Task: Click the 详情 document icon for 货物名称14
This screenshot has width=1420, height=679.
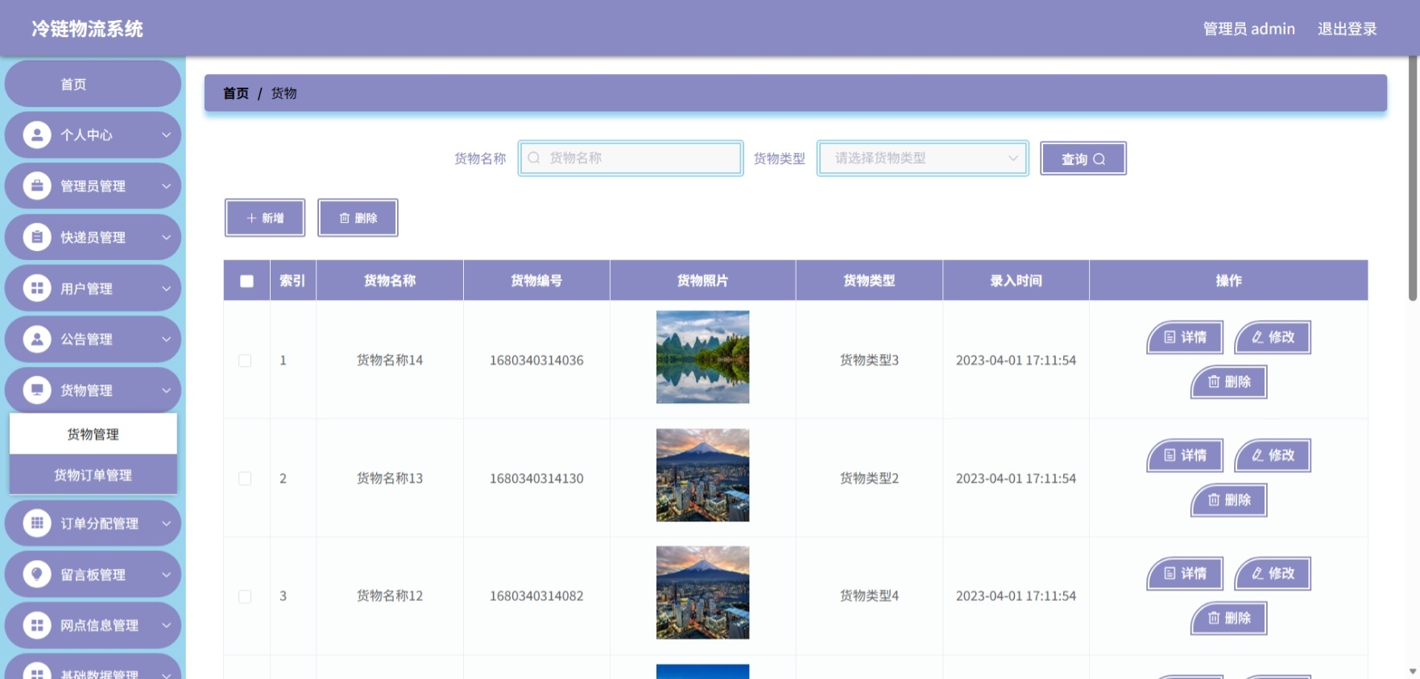Action: coord(1170,337)
